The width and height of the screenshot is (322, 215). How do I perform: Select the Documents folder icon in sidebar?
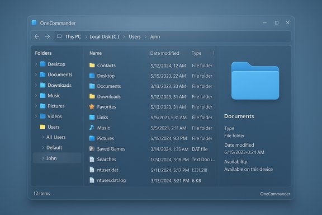click(x=42, y=74)
